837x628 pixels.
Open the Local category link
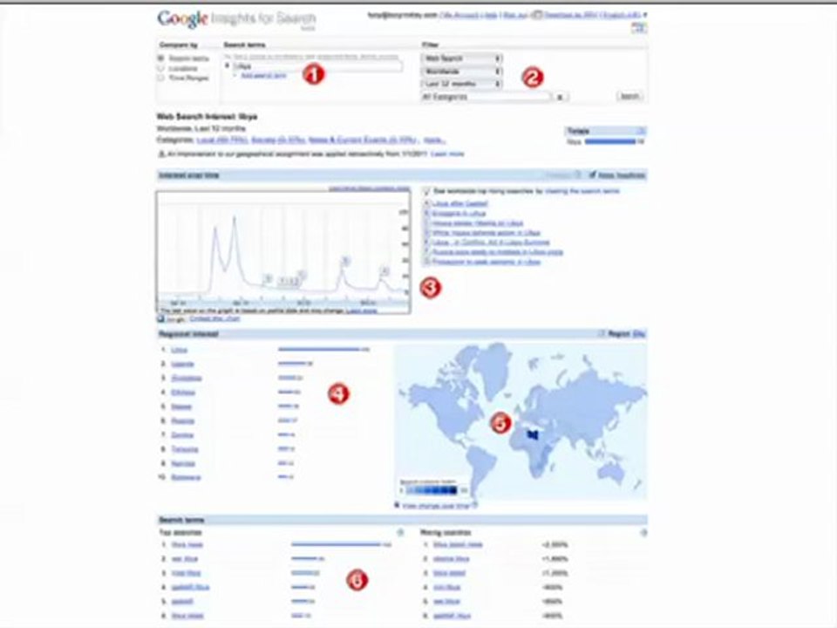[x=222, y=140]
